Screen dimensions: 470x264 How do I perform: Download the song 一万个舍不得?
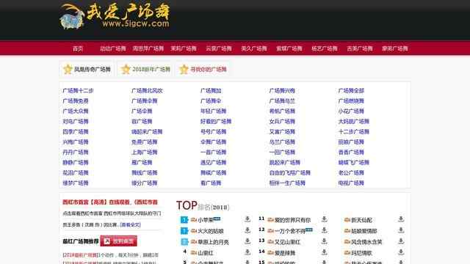[324, 230]
